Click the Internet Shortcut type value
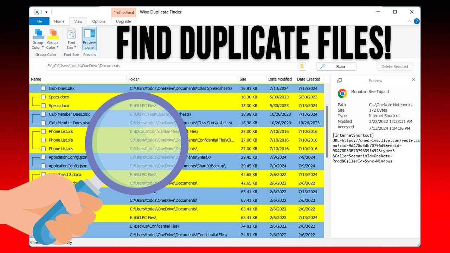 [x=384, y=116]
